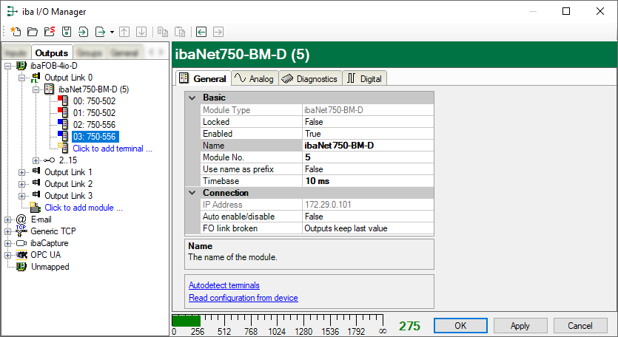Click the folder icon with red S
Image resolution: width=618 pixels, height=337 pixels.
pos(49,32)
